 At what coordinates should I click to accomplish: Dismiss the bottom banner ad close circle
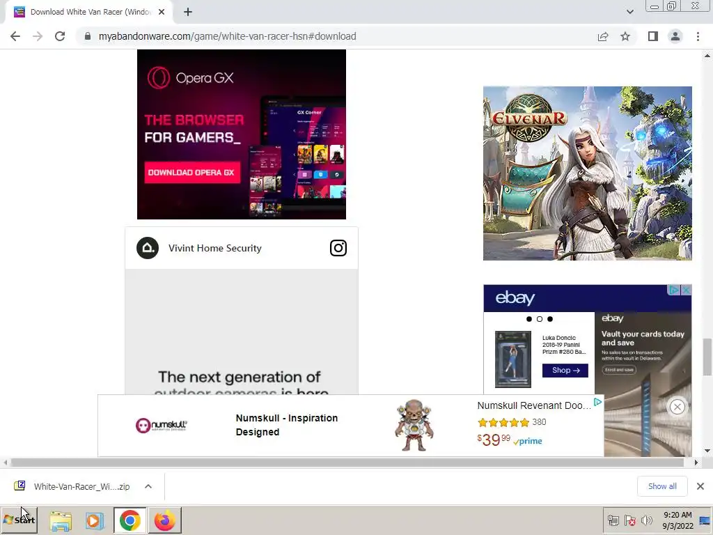(677, 407)
